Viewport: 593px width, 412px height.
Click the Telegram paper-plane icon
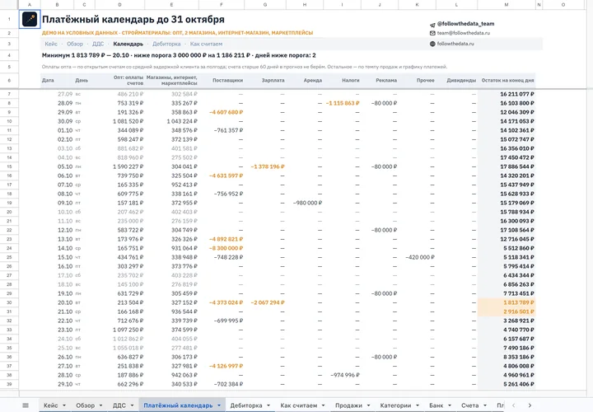(432, 24)
